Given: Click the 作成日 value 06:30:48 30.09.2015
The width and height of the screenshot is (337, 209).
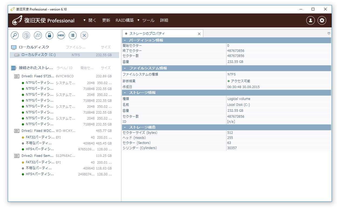Looking at the screenshot, I should coord(243,87).
